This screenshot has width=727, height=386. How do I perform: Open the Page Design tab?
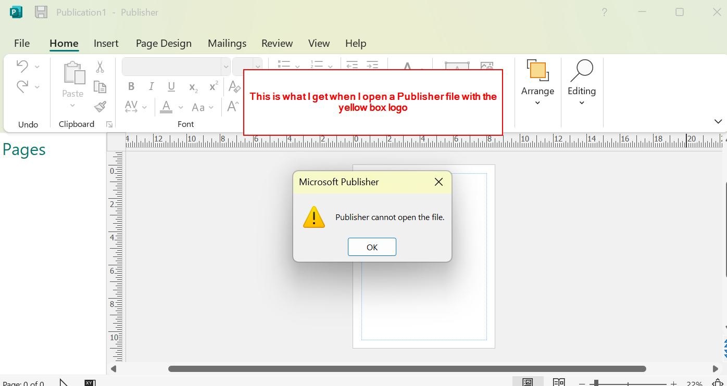(164, 43)
